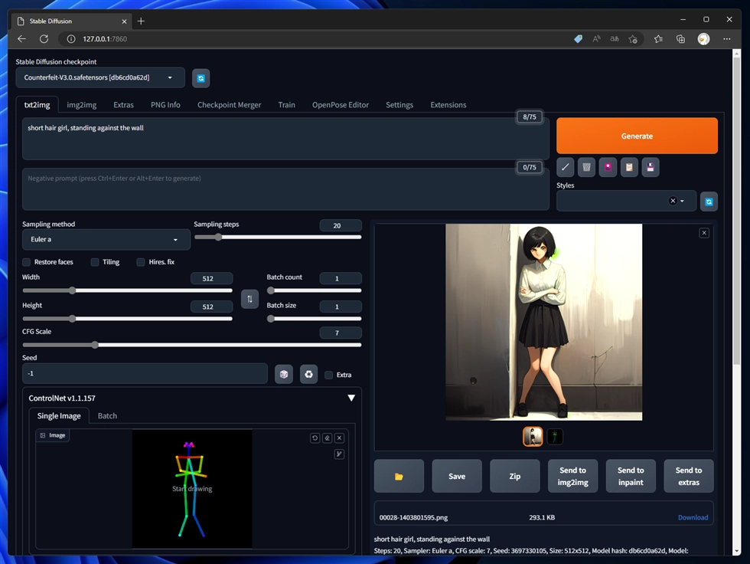
Task: Enable the Restore faces checkbox
Action: pos(27,262)
